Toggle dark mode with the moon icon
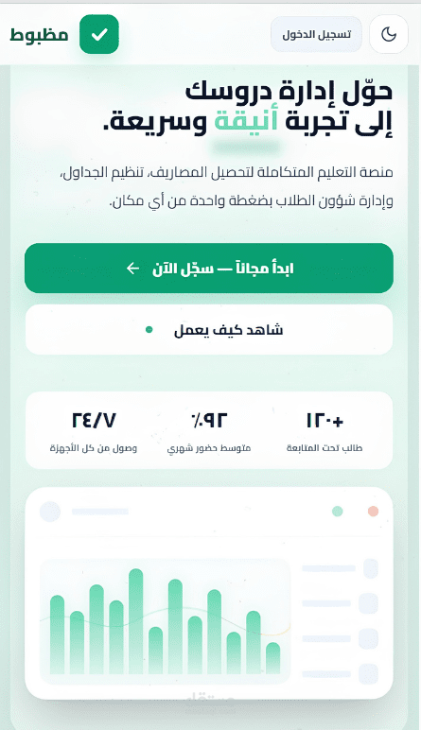 pyautogui.click(x=389, y=34)
